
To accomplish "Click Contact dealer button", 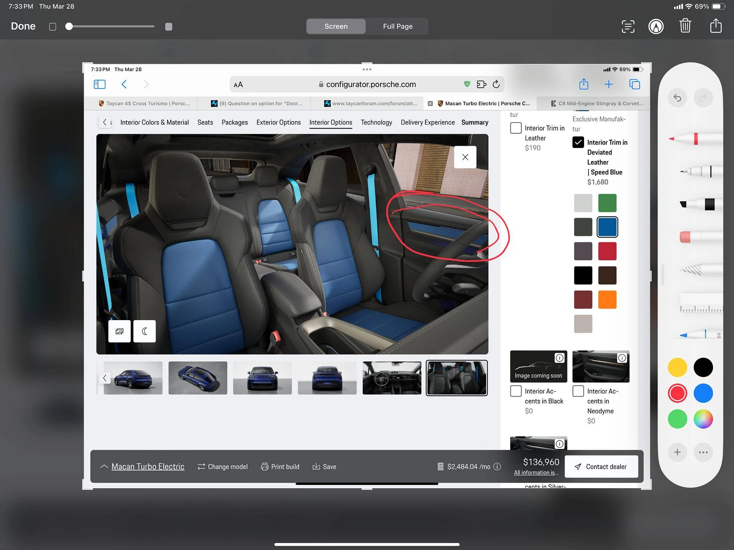I will [x=601, y=466].
